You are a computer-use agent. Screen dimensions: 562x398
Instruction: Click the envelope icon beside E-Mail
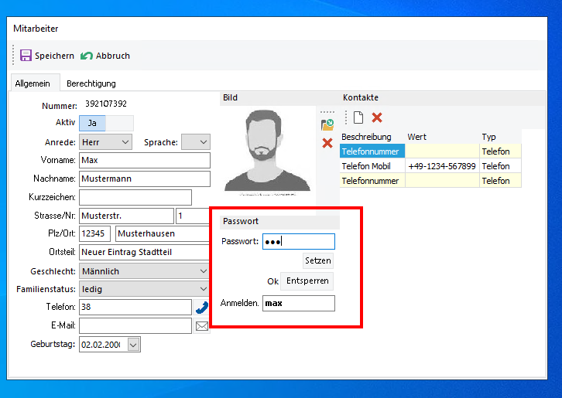coord(201,326)
